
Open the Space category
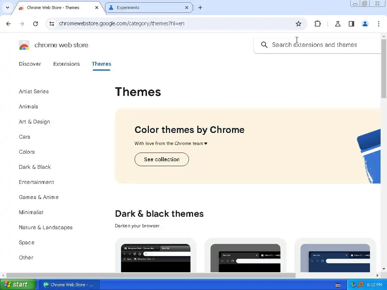tap(26, 243)
